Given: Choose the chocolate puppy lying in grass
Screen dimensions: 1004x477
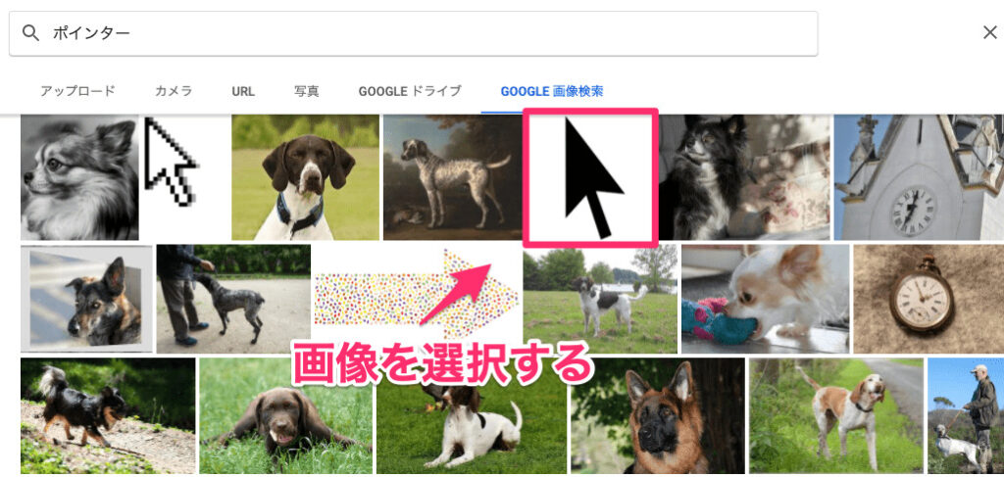Looking at the screenshot, I should click(x=285, y=415).
